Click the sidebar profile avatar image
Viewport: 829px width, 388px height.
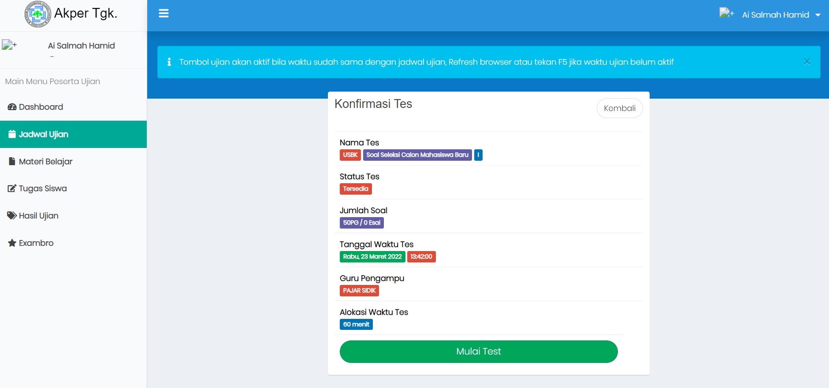(x=9, y=45)
